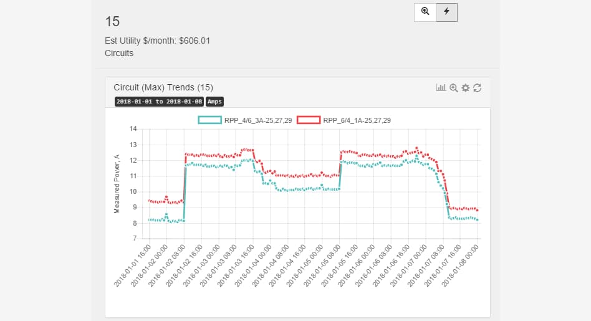This screenshot has width=591, height=321.
Task: Click the bar chart icon in panel header
Action: (441, 88)
